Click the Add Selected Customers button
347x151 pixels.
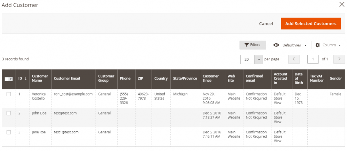coord(311,24)
